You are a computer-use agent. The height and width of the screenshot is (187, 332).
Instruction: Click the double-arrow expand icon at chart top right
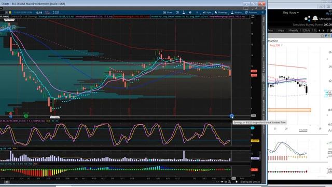tap(253, 17)
